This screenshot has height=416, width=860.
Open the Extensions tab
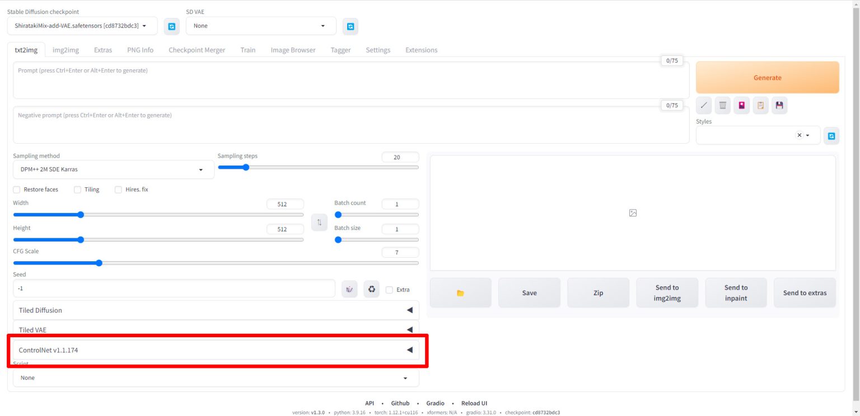coord(421,50)
